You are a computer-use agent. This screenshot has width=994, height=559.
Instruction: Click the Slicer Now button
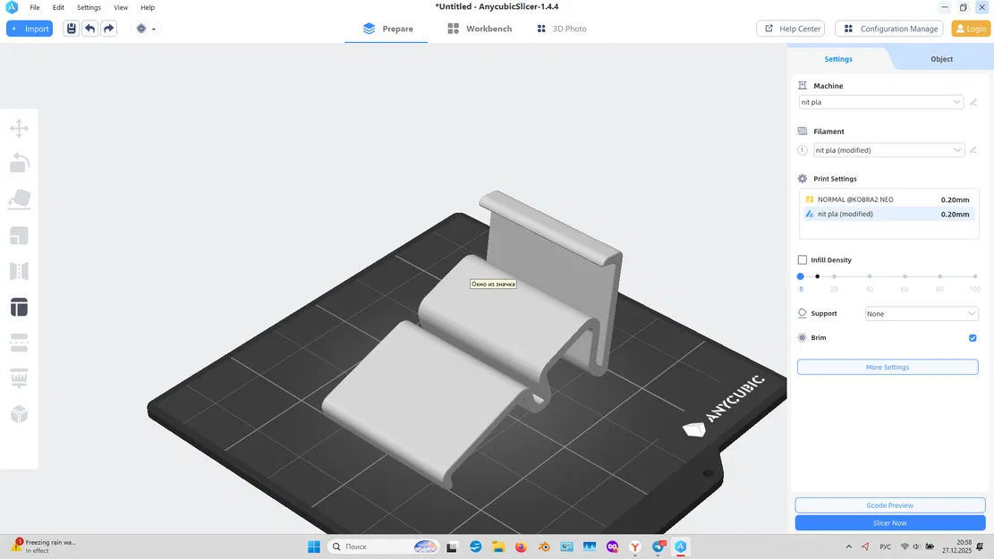coord(890,523)
